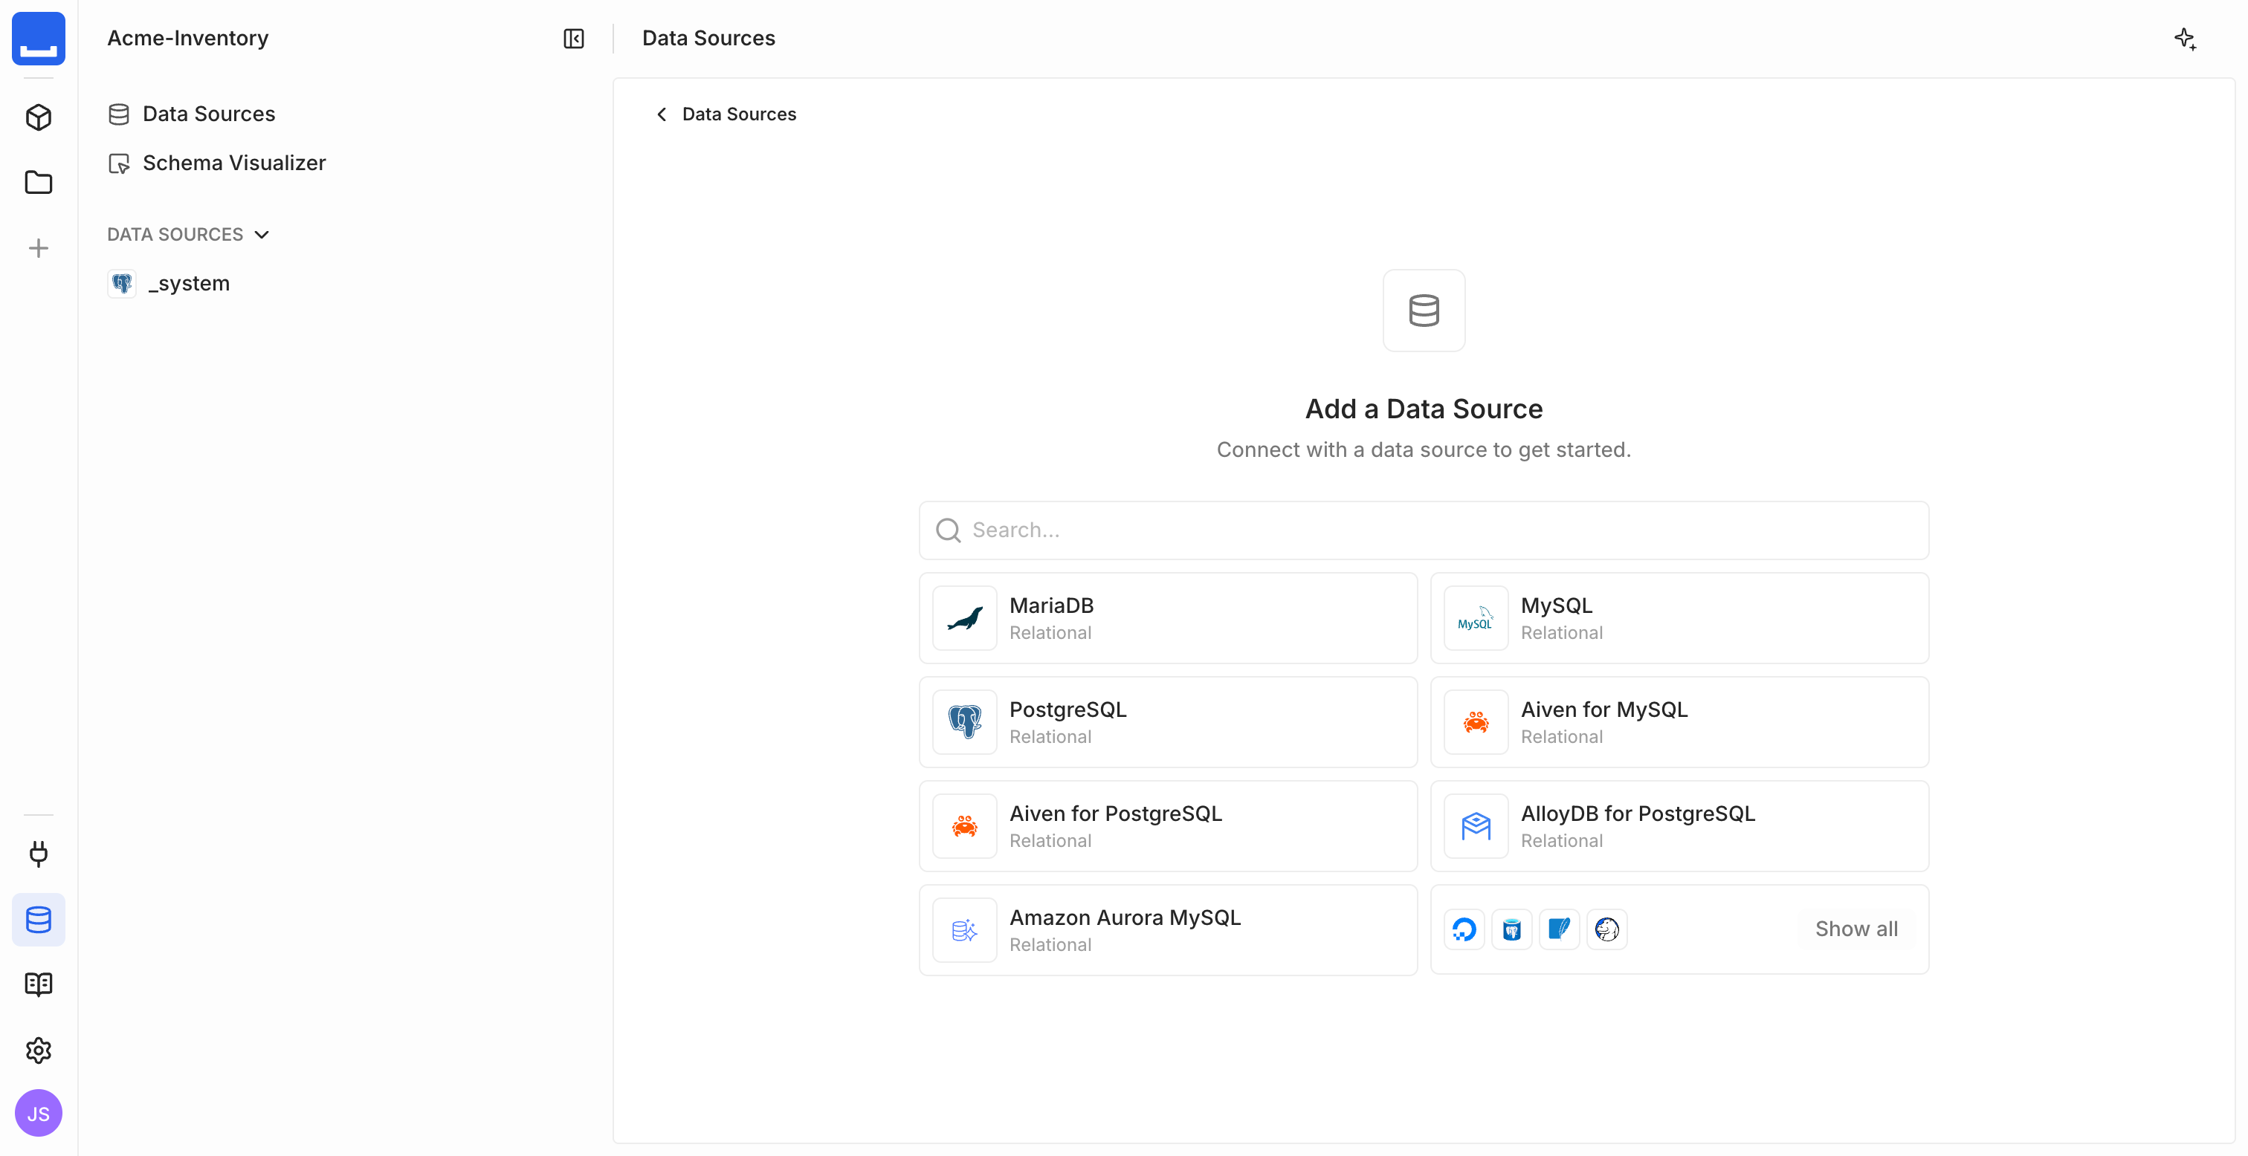Image resolution: width=2248 pixels, height=1156 pixels.
Task: Choose the MariaDB data source card
Action: click(x=1168, y=617)
